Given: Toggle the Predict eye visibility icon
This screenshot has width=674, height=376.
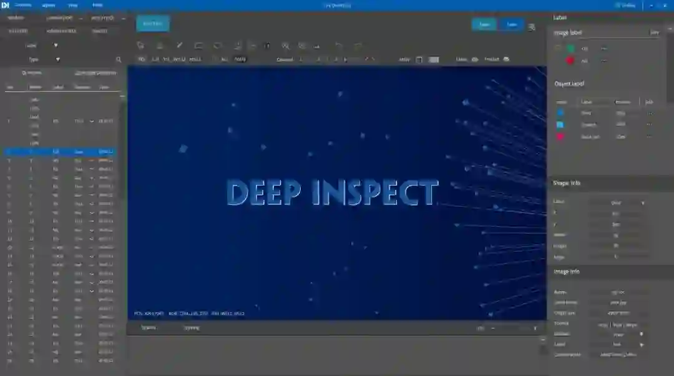Looking at the screenshot, I should point(506,59).
